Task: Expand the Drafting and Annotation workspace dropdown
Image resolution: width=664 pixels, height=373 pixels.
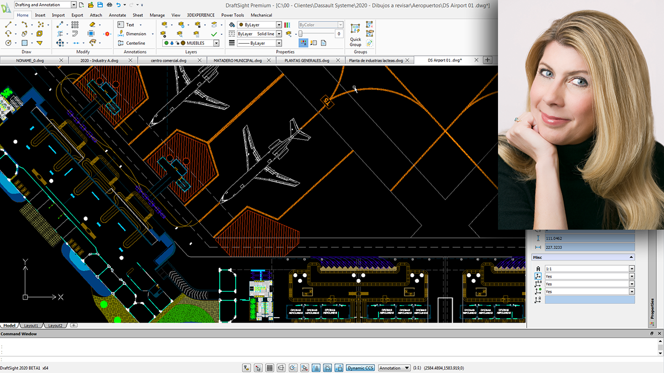Action: (74, 4)
